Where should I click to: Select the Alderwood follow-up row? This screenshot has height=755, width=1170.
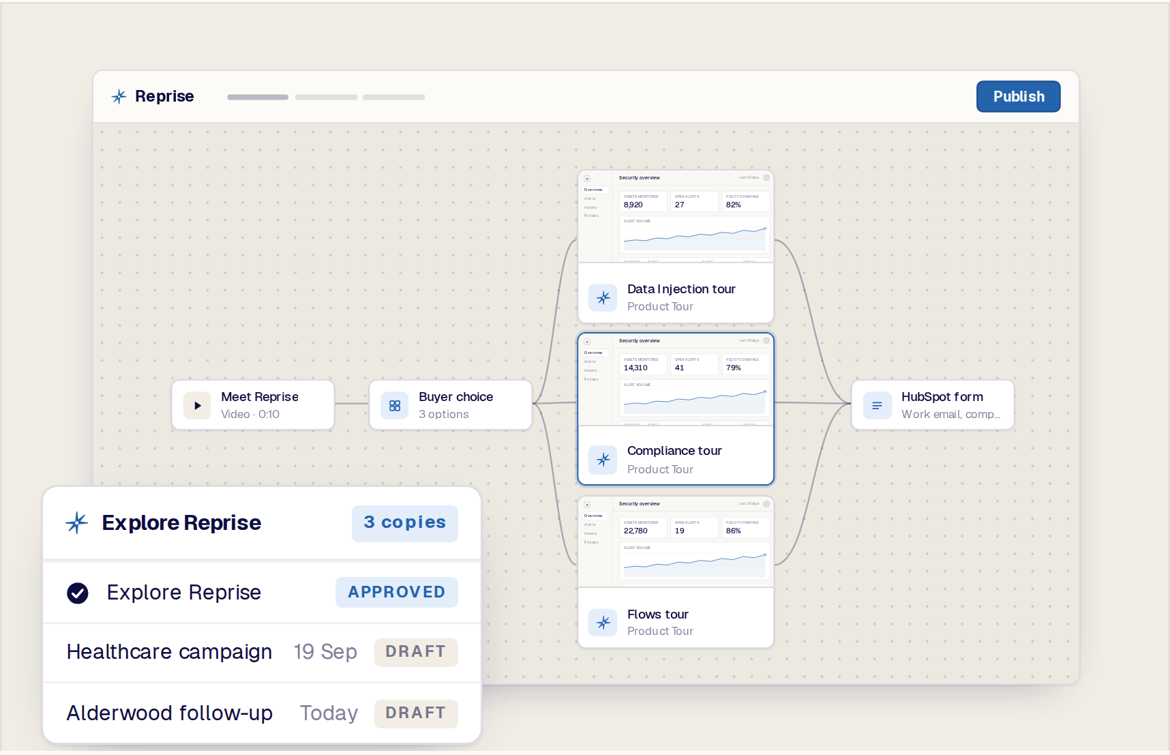pyautogui.click(x=262, y=713)
